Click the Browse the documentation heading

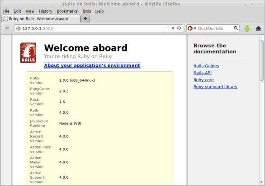coord(215,48)
